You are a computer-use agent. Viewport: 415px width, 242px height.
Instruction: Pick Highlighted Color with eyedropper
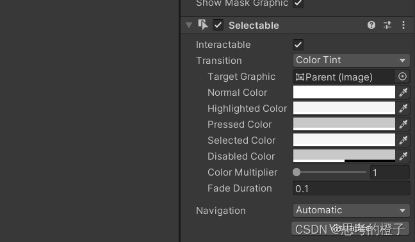(403, 108)
